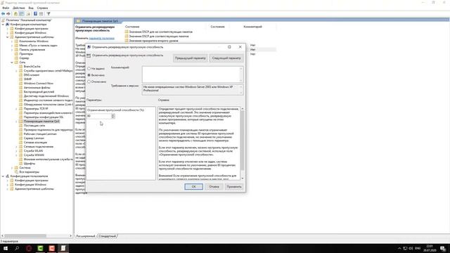Expand 'Панель управления' tree node
This screenshot has width=450, height=253.
[12, 50]
